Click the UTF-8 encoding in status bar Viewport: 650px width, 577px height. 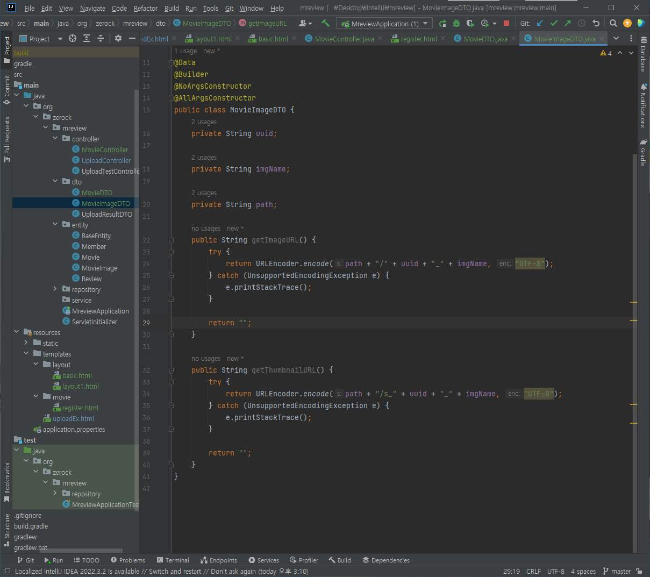pyautogui.click(x=556, y=571)
